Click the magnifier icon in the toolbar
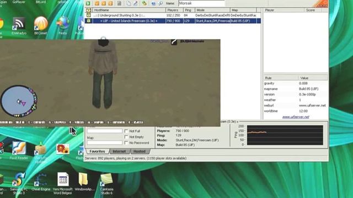 point(161,3)
